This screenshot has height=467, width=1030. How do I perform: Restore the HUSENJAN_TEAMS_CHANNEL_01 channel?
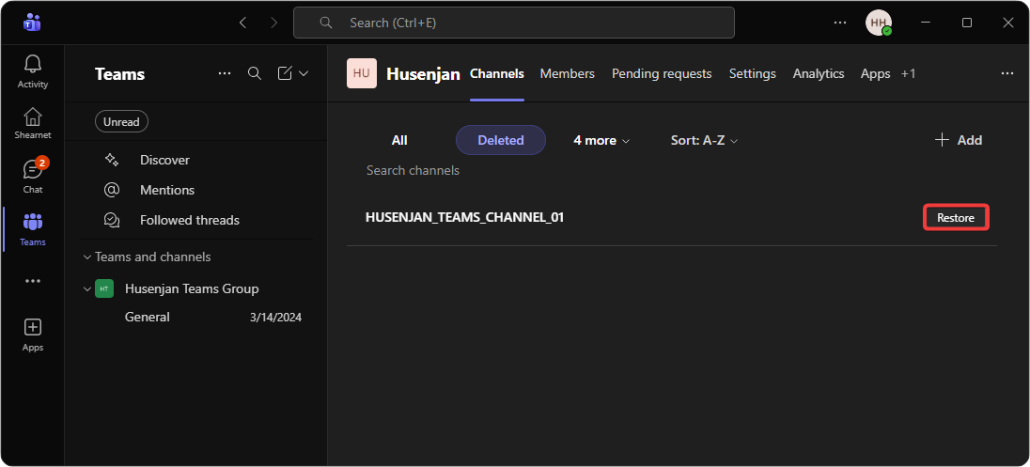956,218
